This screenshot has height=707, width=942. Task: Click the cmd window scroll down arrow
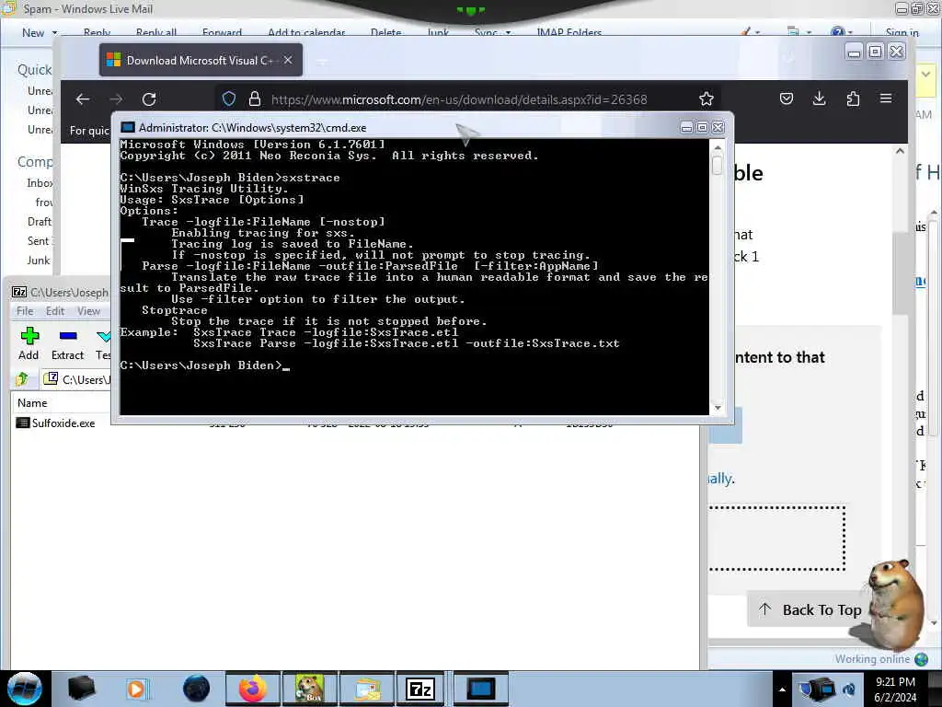[x=718, y=408]
